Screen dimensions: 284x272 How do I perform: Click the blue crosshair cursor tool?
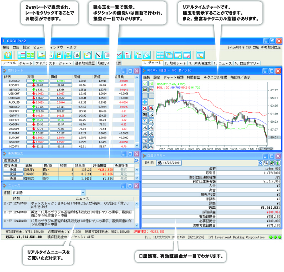(145, 102)
